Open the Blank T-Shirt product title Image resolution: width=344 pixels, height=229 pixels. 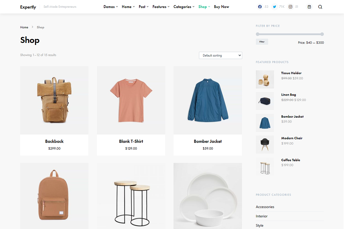[x=131, y=141]
